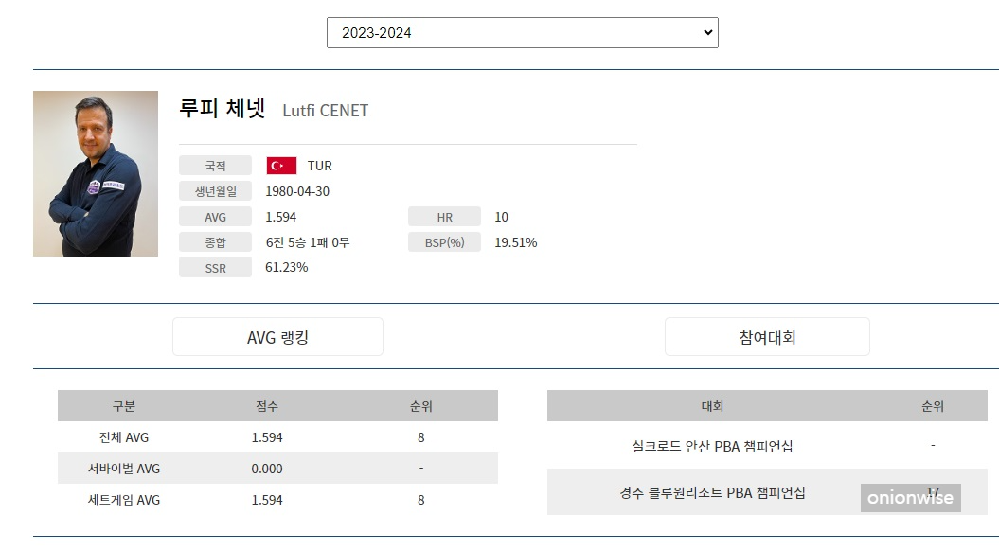The height and width of the screenshot is (550, 999).
Task: Click the HR stat badge
Action: pos(444,216)
